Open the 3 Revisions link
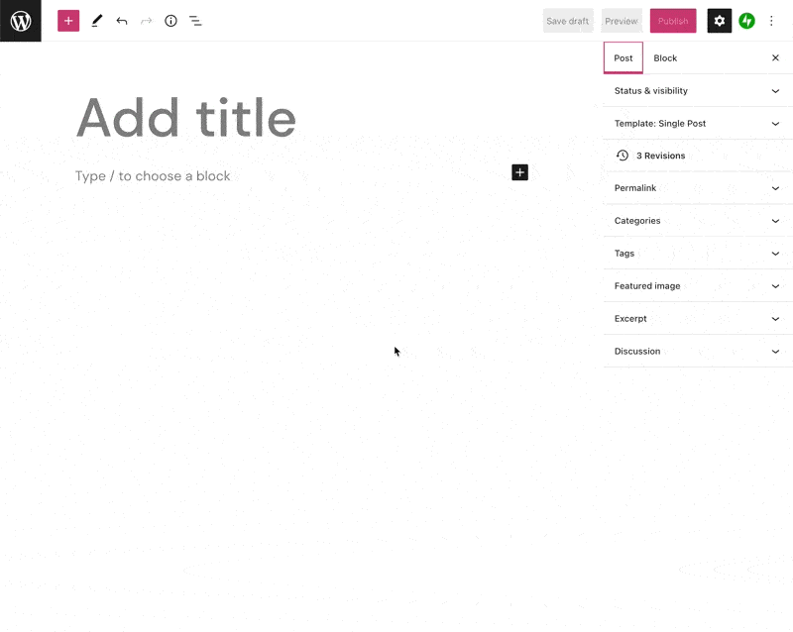 [x=660, y=156]
